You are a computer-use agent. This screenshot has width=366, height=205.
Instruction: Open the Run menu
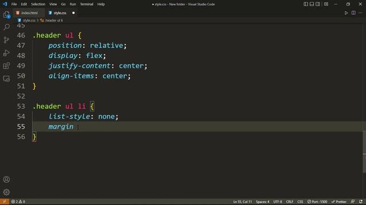[73, 4]
